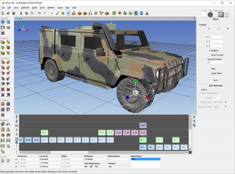Click the Move button in the panel
The height and width of the screenshot is (174, 235).
(x=215, y=80)
